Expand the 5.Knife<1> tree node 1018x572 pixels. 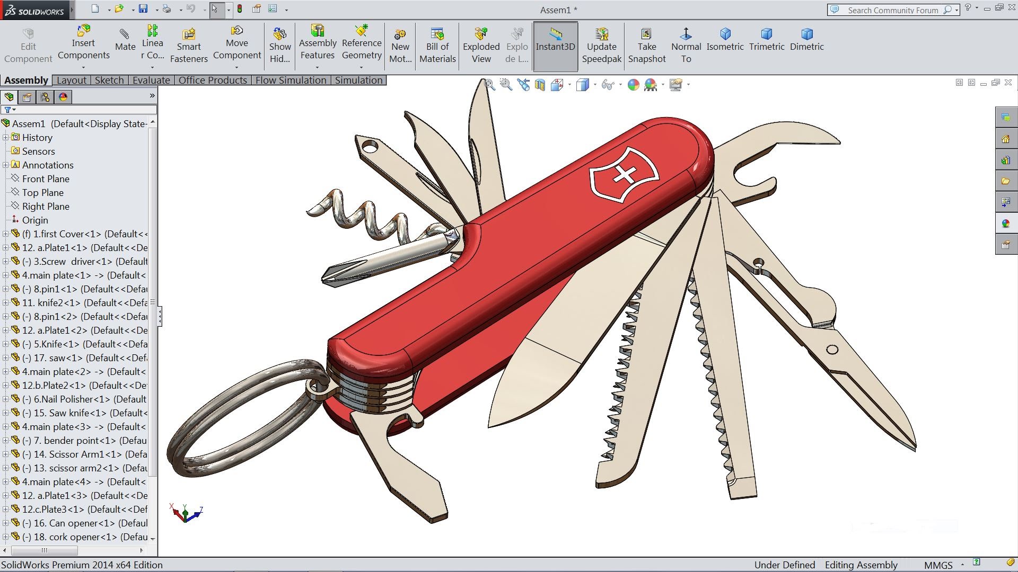click(x=6, y=344)
